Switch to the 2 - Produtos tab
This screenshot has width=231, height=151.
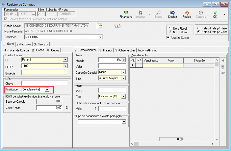tap(24, 44)
